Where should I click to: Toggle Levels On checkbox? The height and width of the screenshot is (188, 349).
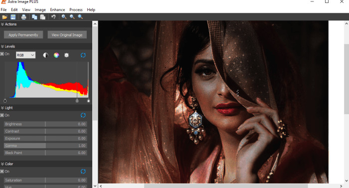click(2, 54)
